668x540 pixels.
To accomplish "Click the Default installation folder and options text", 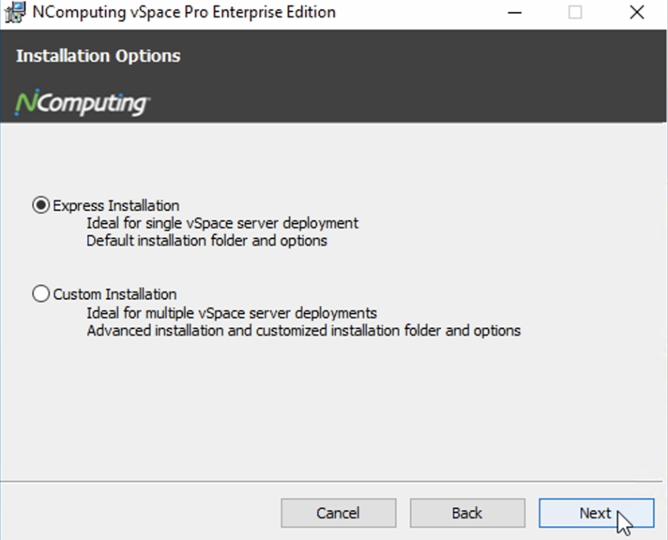I will click(x=207, y=240).
